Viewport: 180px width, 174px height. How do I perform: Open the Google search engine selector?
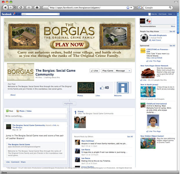pos(140,8)
